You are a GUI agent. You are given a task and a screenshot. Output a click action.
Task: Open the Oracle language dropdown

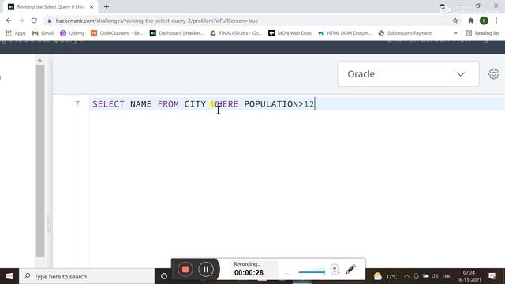point(408,73)
